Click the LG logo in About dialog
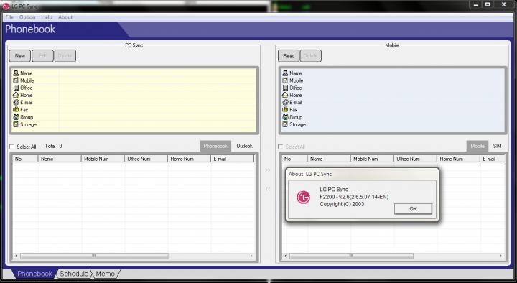The image size is (517, 283). (x=303, y=198)
